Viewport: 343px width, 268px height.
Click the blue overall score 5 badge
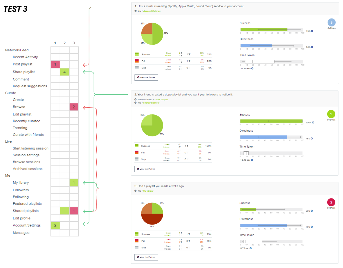pos(332,23)
